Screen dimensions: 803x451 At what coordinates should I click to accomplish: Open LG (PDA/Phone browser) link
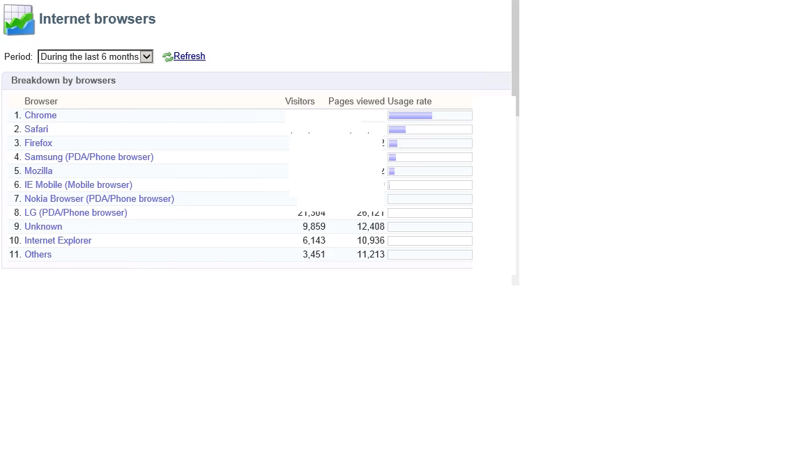pyautogui.click(x=76, y=213)
